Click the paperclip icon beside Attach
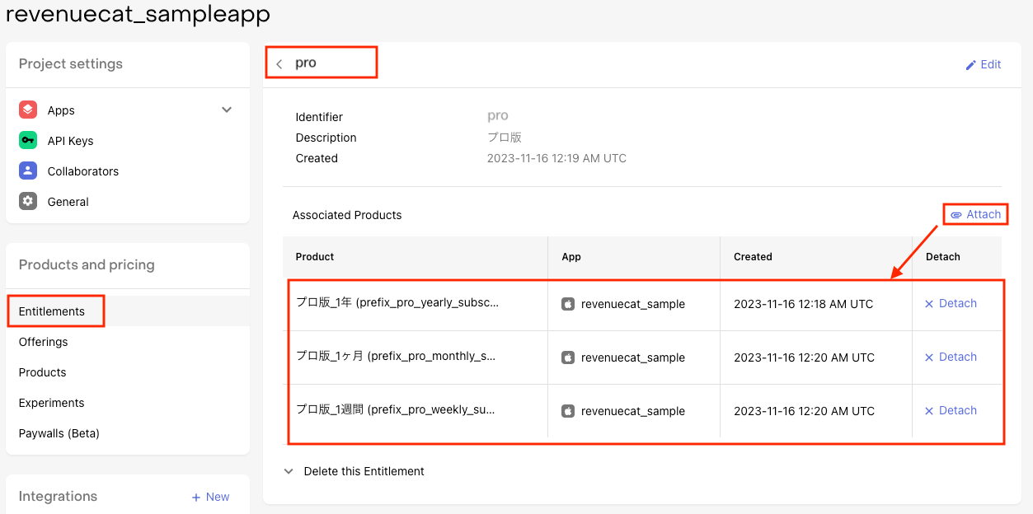 [956, 215]
